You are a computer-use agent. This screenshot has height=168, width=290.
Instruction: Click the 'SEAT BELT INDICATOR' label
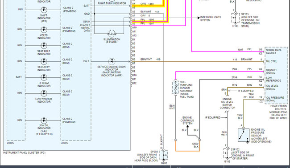44,53
